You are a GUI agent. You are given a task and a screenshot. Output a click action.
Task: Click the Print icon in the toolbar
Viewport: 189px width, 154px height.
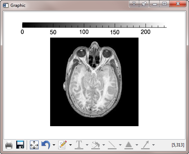[x=9, y=145]
